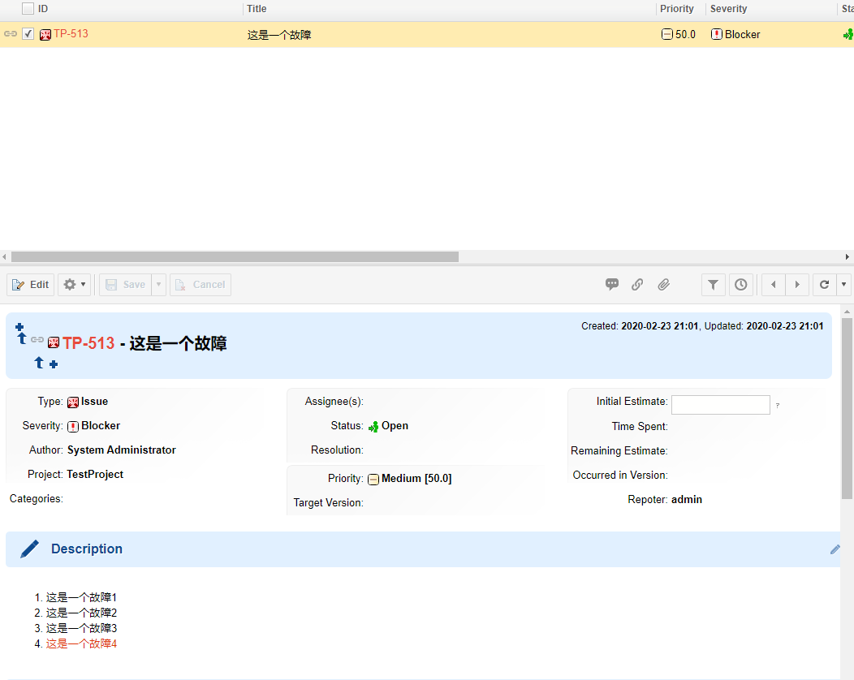
Task: Click large pencil icon beside Description
Action: point(29,549)
